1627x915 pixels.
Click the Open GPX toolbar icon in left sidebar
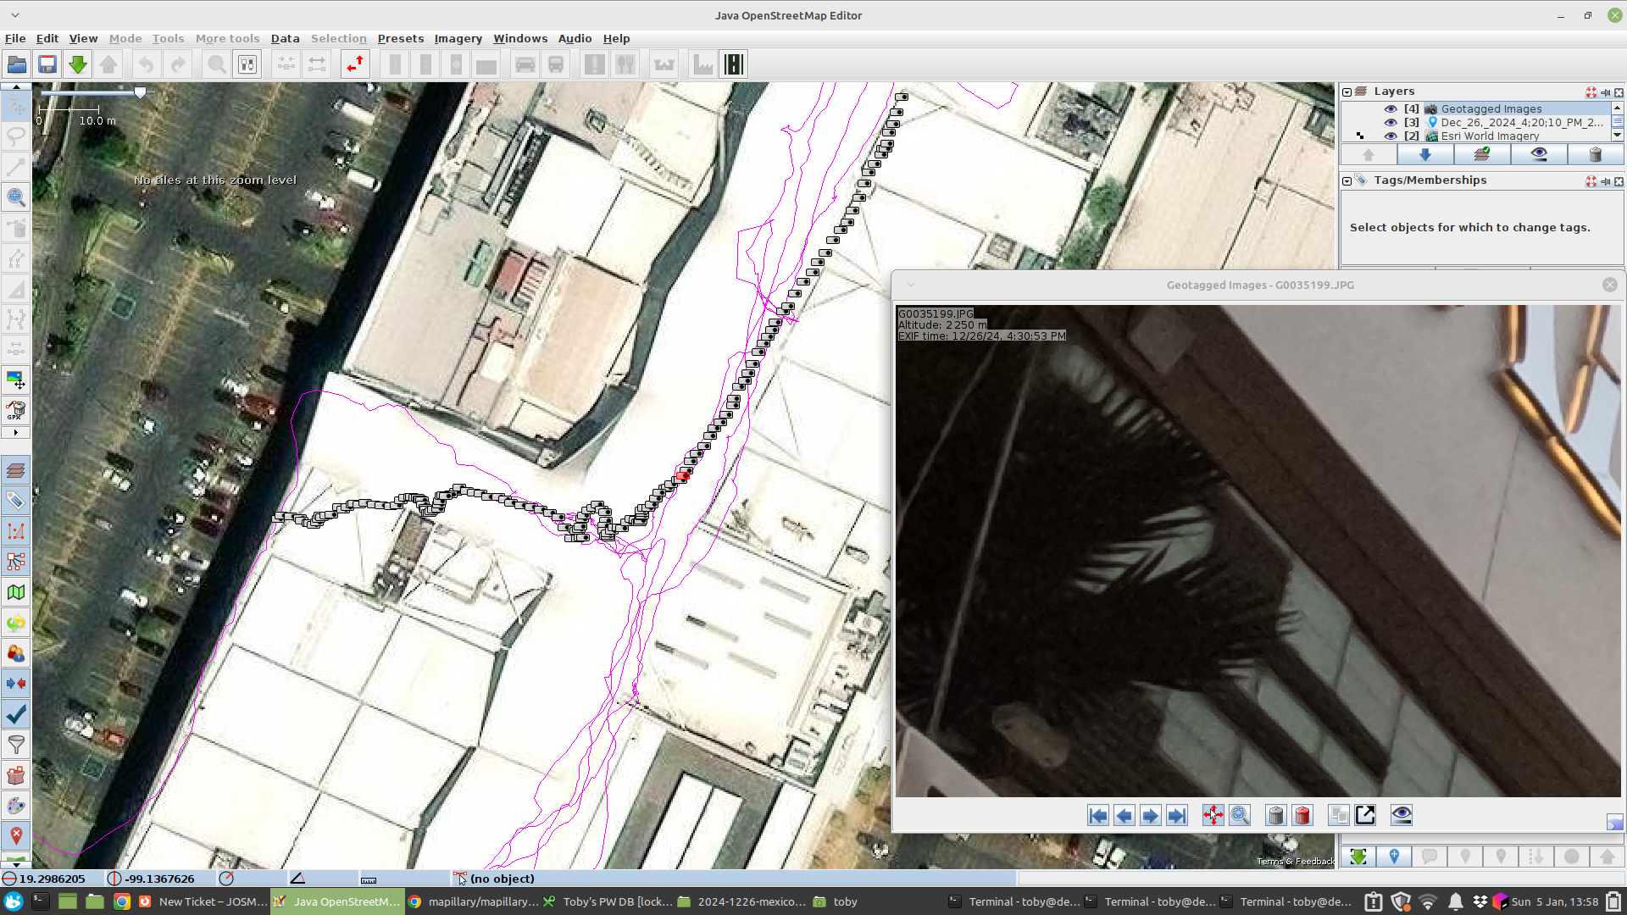pyautogui.click(x=15, y=410)
